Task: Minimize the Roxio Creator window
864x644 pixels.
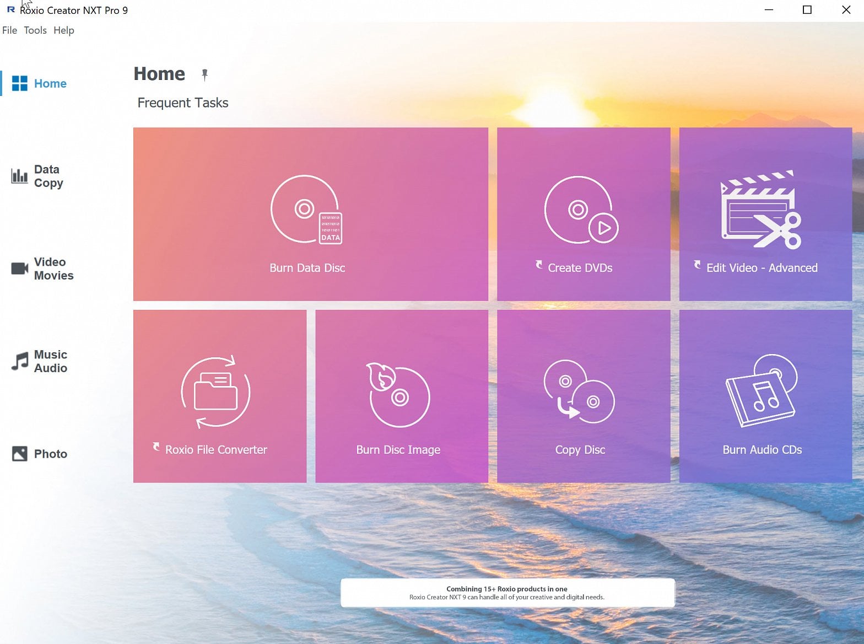Action: (769, 10)
